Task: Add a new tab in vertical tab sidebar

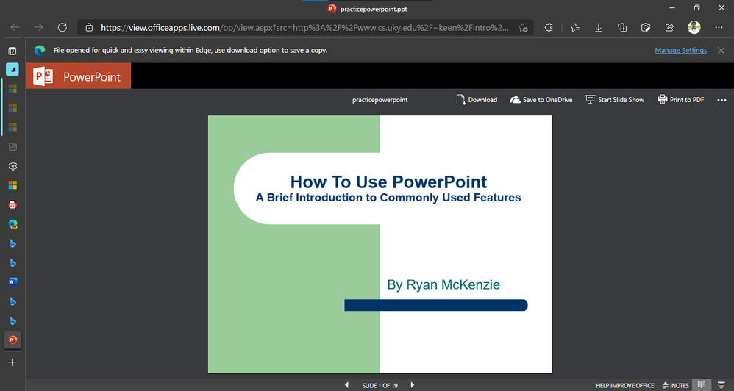Action: click(x=12, y=362)
